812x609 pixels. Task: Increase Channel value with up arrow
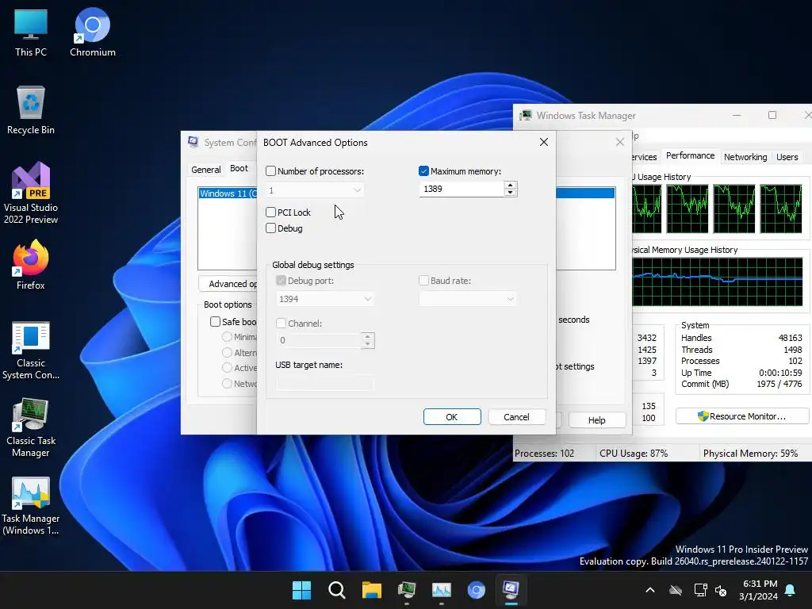368,336
